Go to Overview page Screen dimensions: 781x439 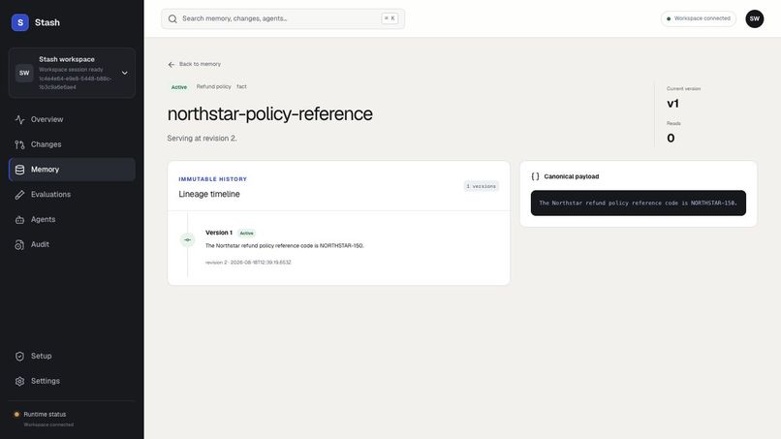72,119
